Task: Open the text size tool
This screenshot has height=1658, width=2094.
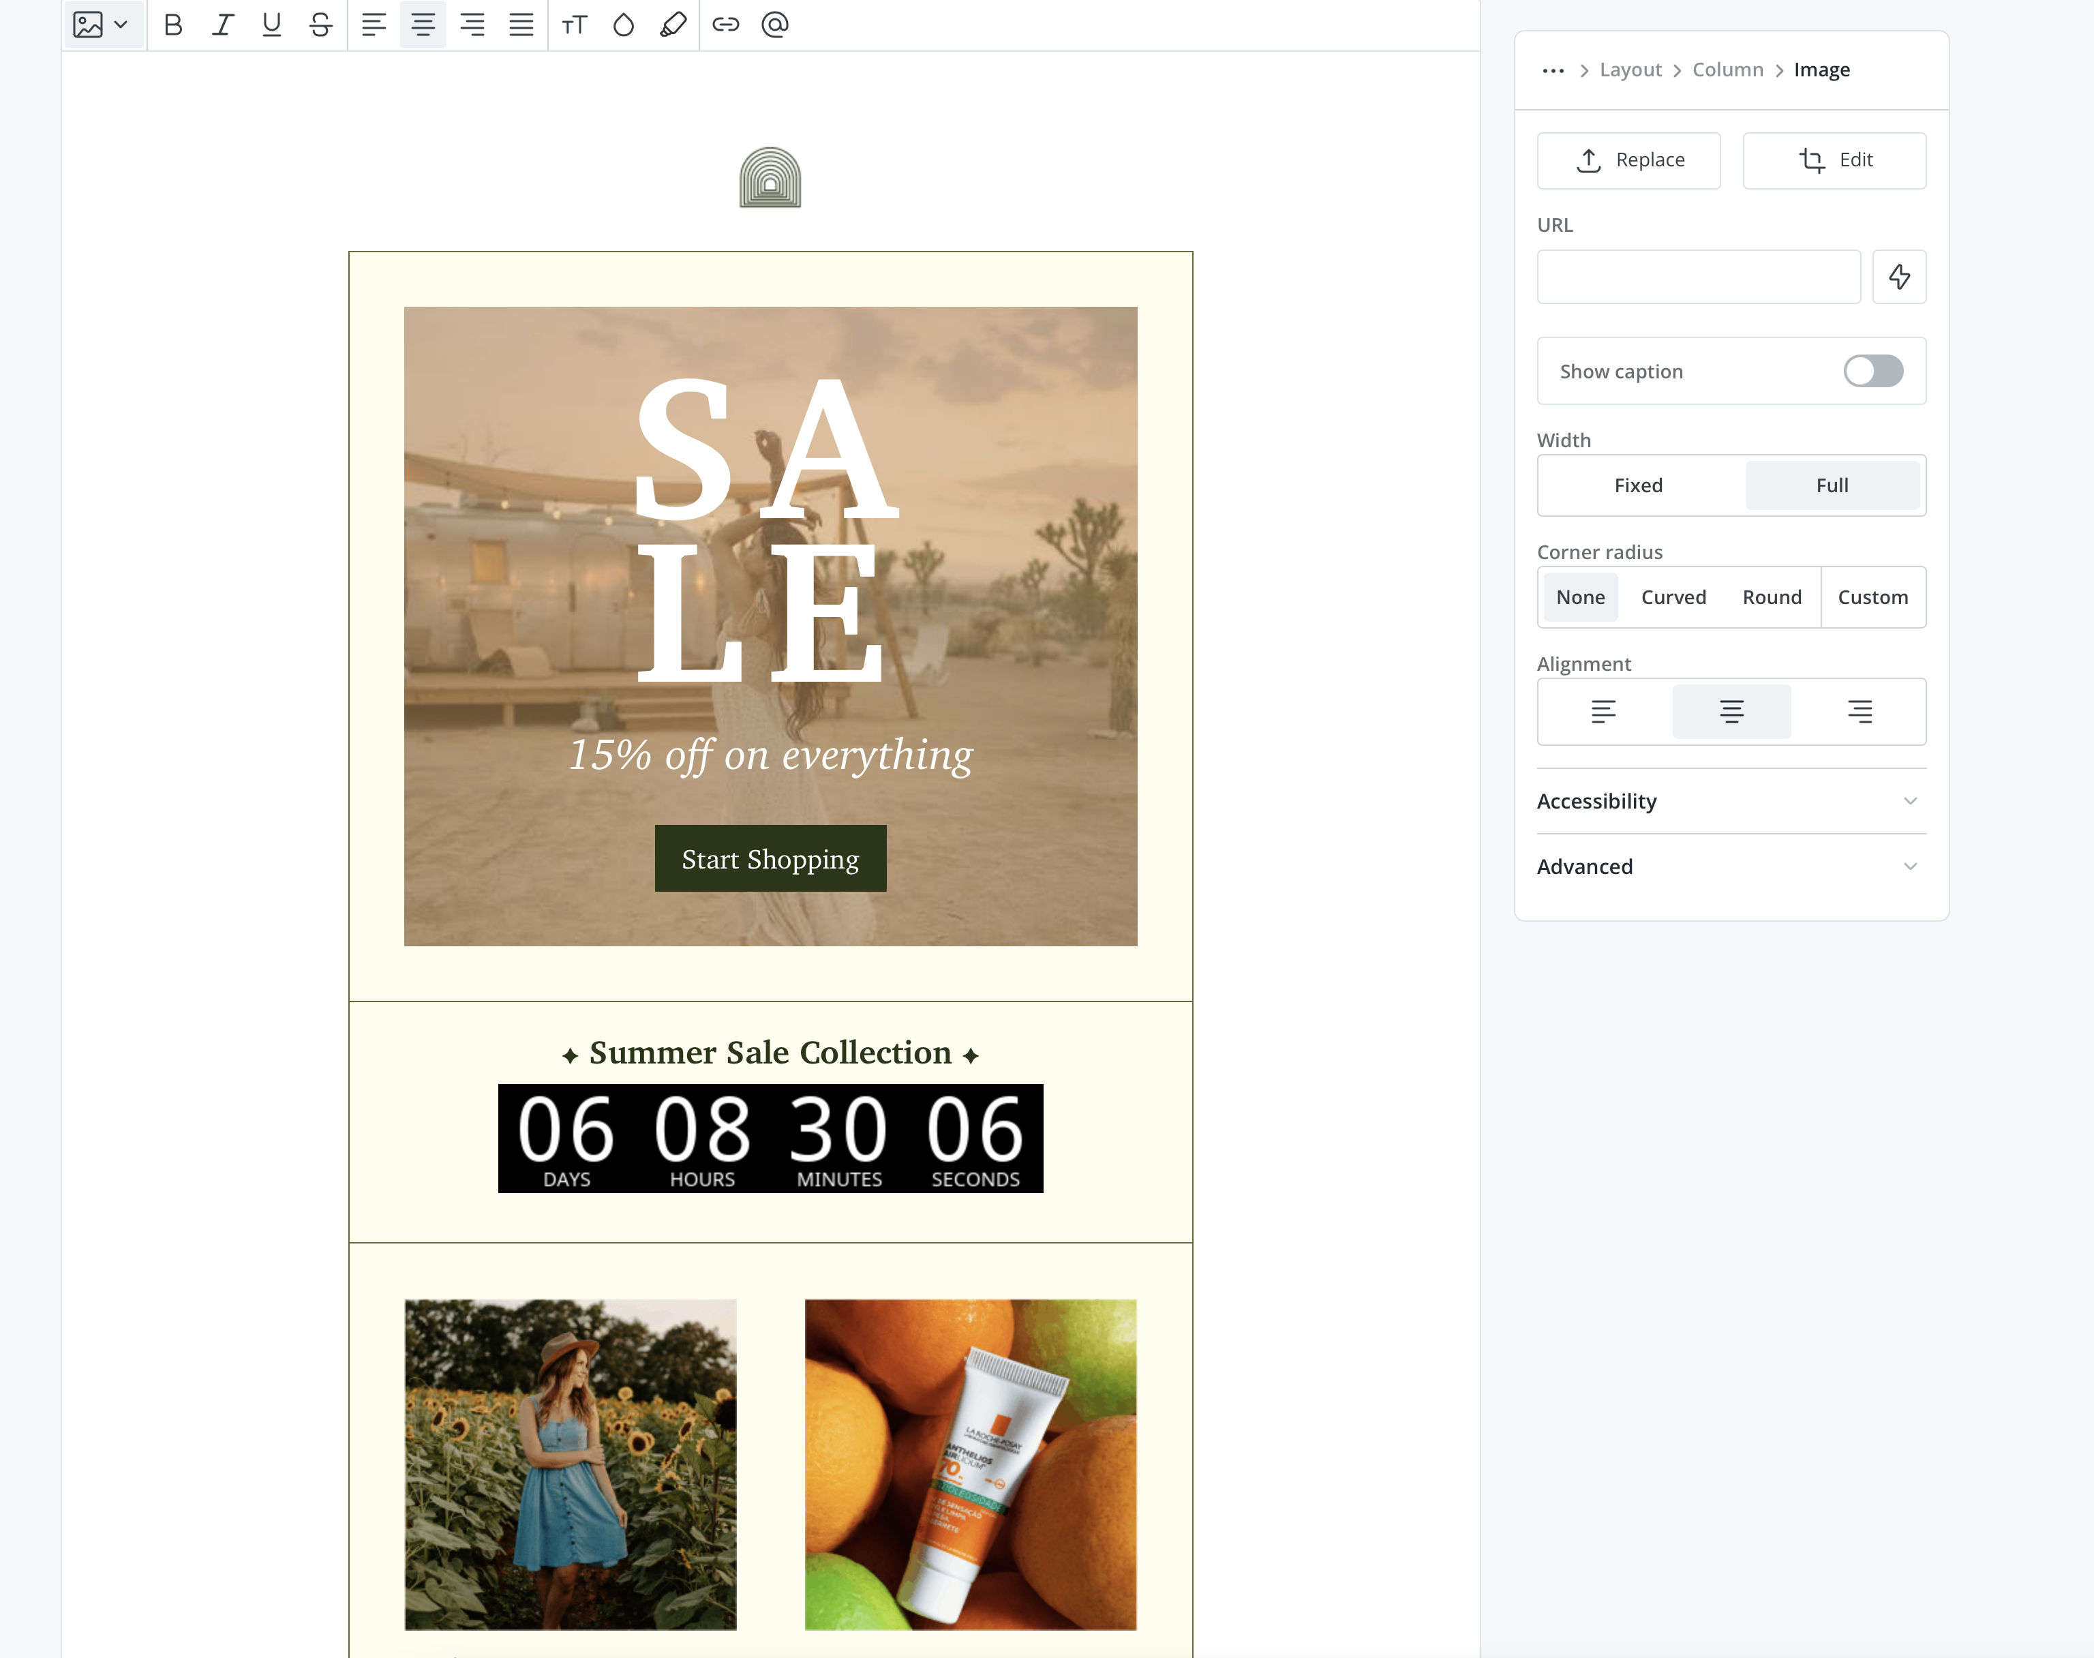Action: click(575, 25)
